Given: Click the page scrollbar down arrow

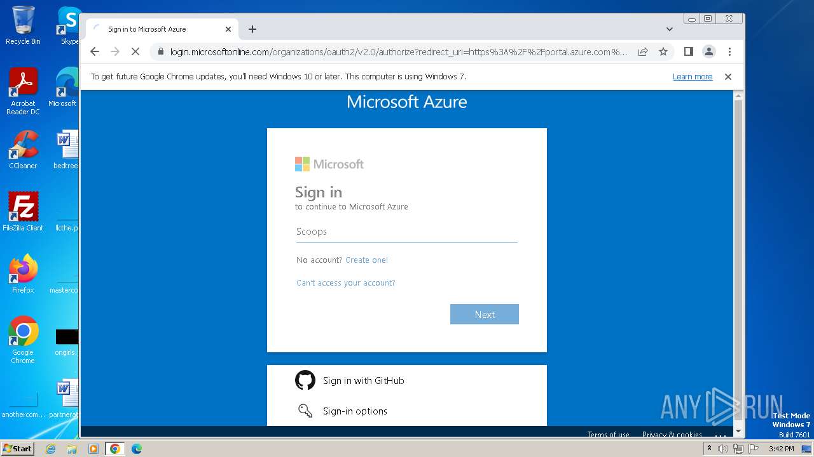Looking at the screenshot, I should 738,431.
